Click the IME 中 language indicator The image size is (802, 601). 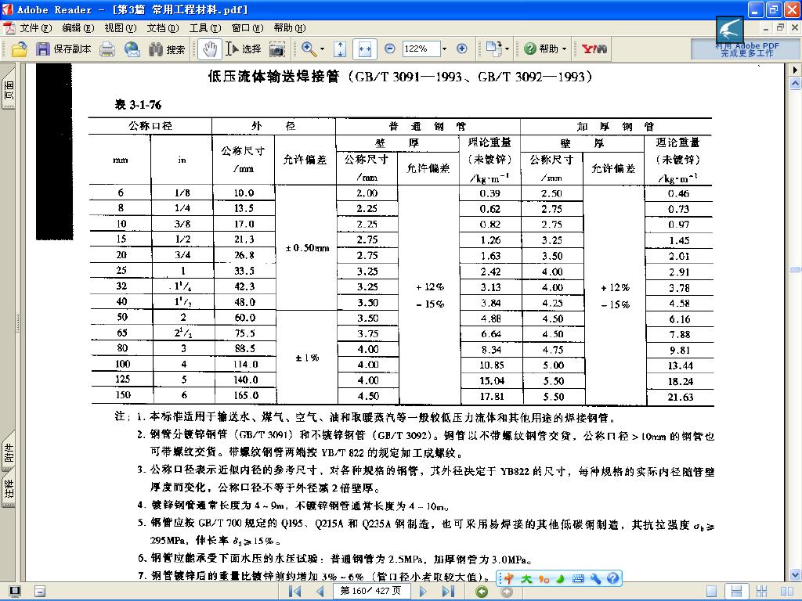tap(508, 578)
